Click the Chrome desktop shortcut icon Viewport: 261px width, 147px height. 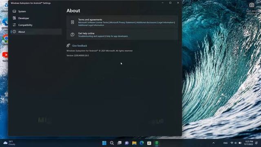coord(5,39)
